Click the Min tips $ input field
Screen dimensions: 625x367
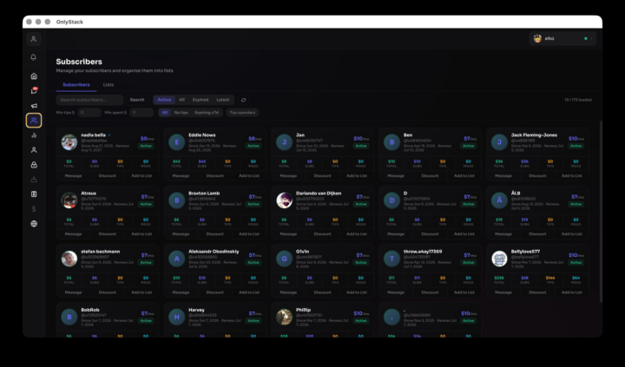(89, 113)
